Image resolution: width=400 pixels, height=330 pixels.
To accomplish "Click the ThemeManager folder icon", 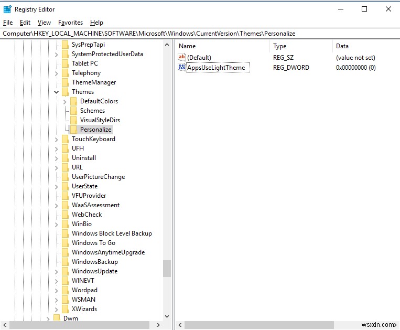I will pyautogui.click(x=65, y=82).
